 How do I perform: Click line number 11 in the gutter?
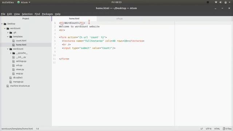click(54, 59)
